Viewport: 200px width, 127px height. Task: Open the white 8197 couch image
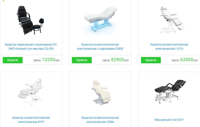(31, 91)
